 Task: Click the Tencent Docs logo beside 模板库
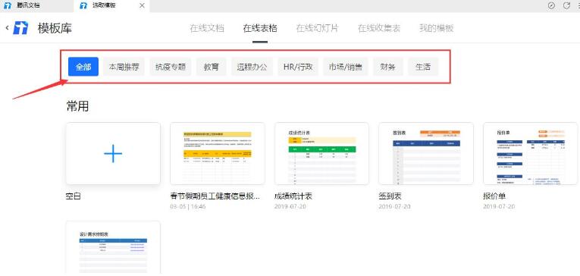(x=20, y=28)
